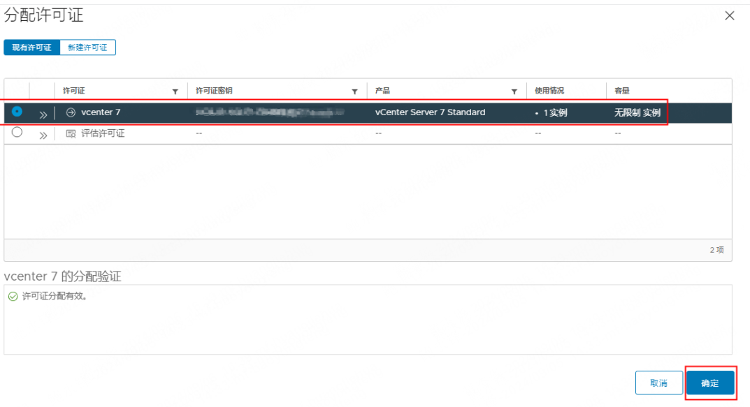The image size is (750, 407).
Task: Close the 分配许可证 dialog
Action: pyautogui.click(x=730, y=16)
